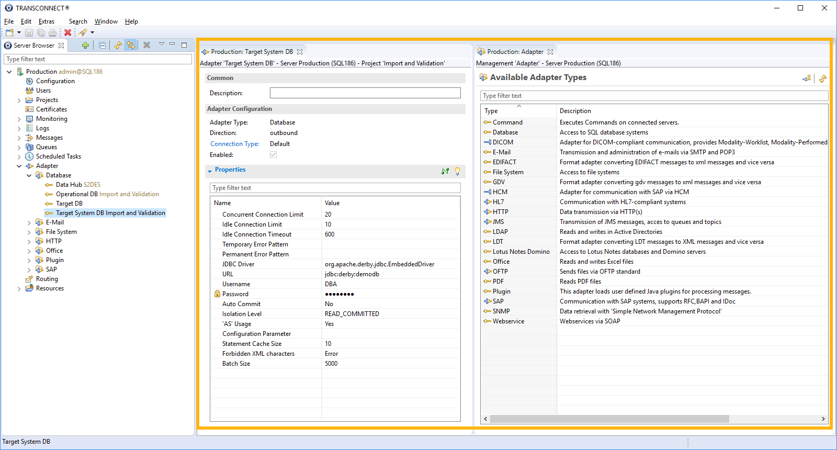Click the add adapter icon beside Available Adapter Types
This screenshot has height=450, width=837.
(x=807, y=78)
